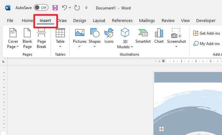222x135 pixels.
Task: Toggle the AutoSave switch on
Action: (41, 8)
